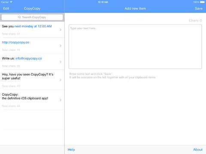Screen dimensions: 206x154
Task: Select 'Hey, have you seen CopyCopy?' text
Action: click(x=27, y=76)
